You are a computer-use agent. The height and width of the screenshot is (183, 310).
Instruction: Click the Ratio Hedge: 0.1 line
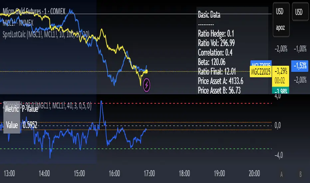click(216, 34)
